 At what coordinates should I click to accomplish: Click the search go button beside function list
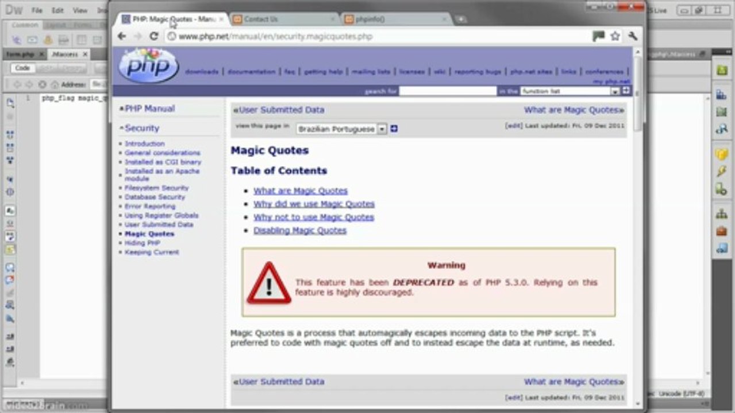[626, 91]
